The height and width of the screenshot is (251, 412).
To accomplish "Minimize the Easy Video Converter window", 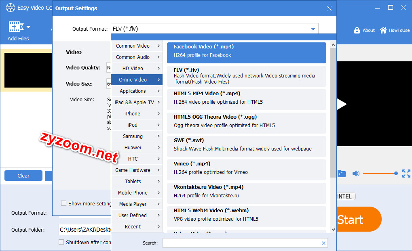I will click(x=378, y=8).
